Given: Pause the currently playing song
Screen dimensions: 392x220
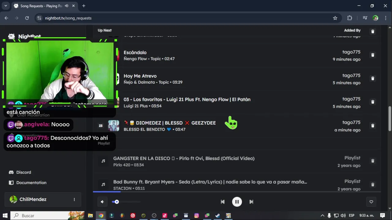Looking at the screenshot, I should point(237,202).
